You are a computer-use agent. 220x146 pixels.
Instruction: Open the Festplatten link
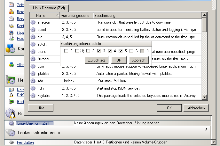tap(25, 142)
